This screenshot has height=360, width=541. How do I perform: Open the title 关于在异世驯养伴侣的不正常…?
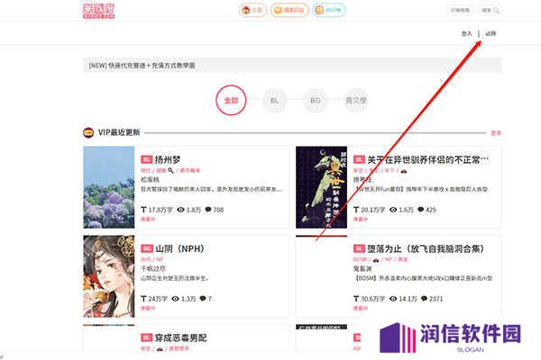pyautogui.click(x=427, y=160)
